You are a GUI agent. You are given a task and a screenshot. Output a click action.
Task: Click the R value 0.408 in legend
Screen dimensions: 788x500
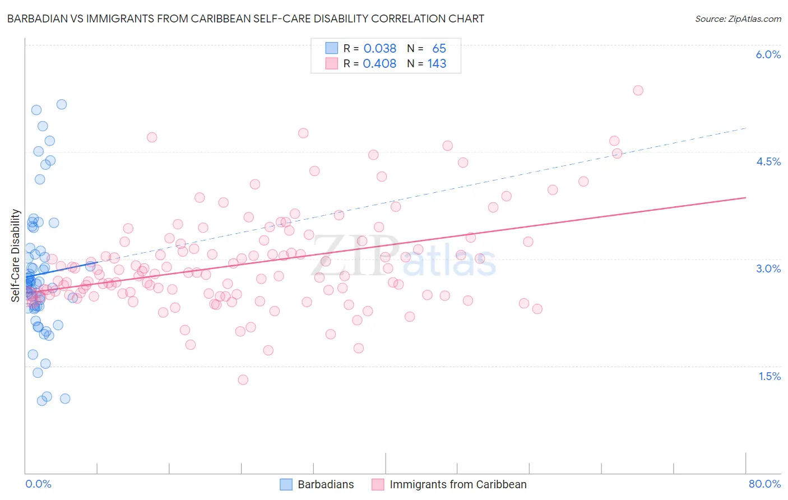tap(379, 63)
